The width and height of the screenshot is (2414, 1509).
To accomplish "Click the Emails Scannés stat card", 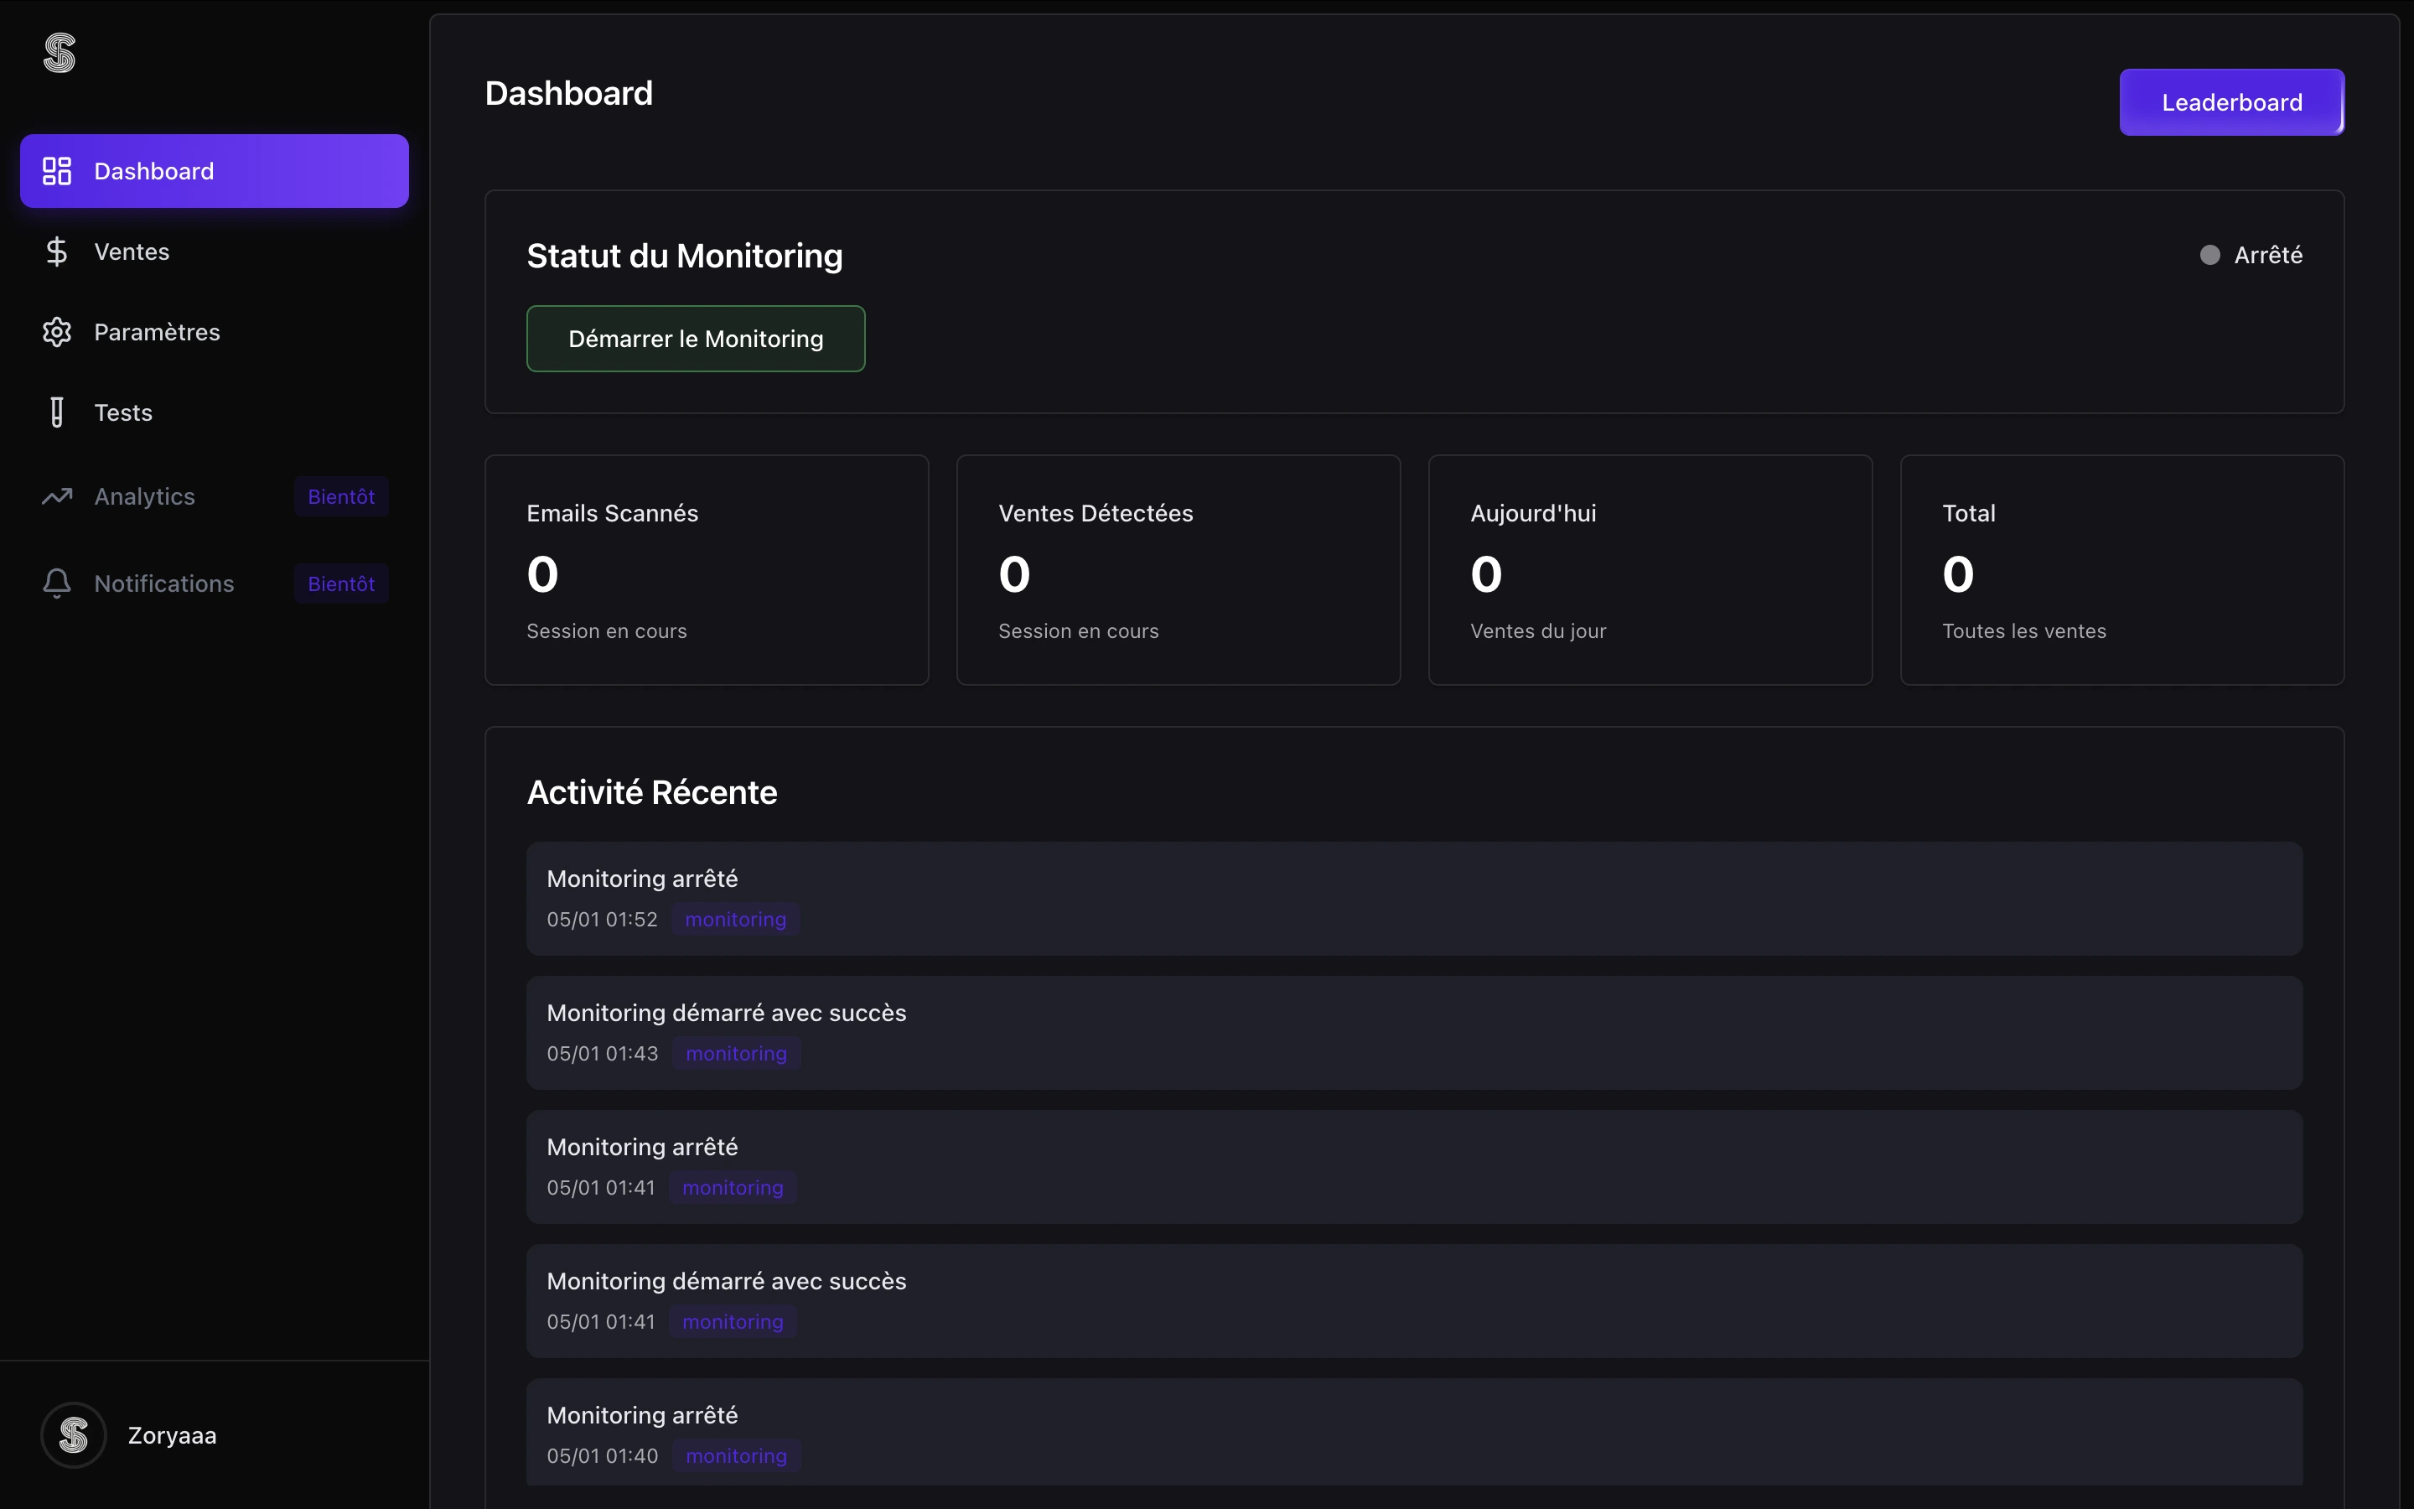I will [707, 570].
